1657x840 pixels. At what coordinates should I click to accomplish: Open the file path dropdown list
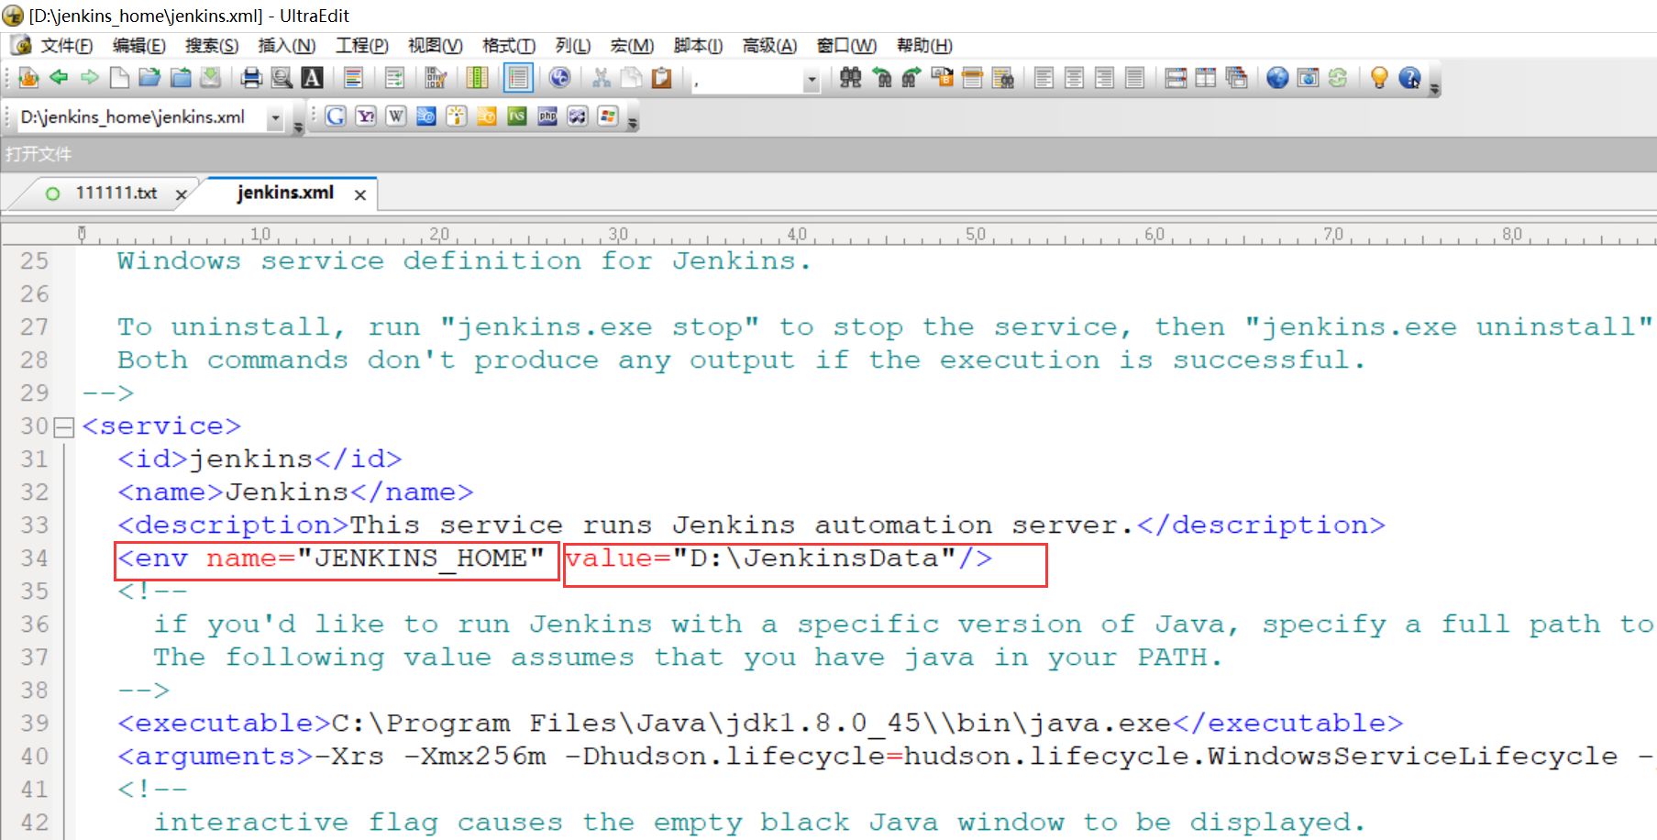(x=277, y=117)
